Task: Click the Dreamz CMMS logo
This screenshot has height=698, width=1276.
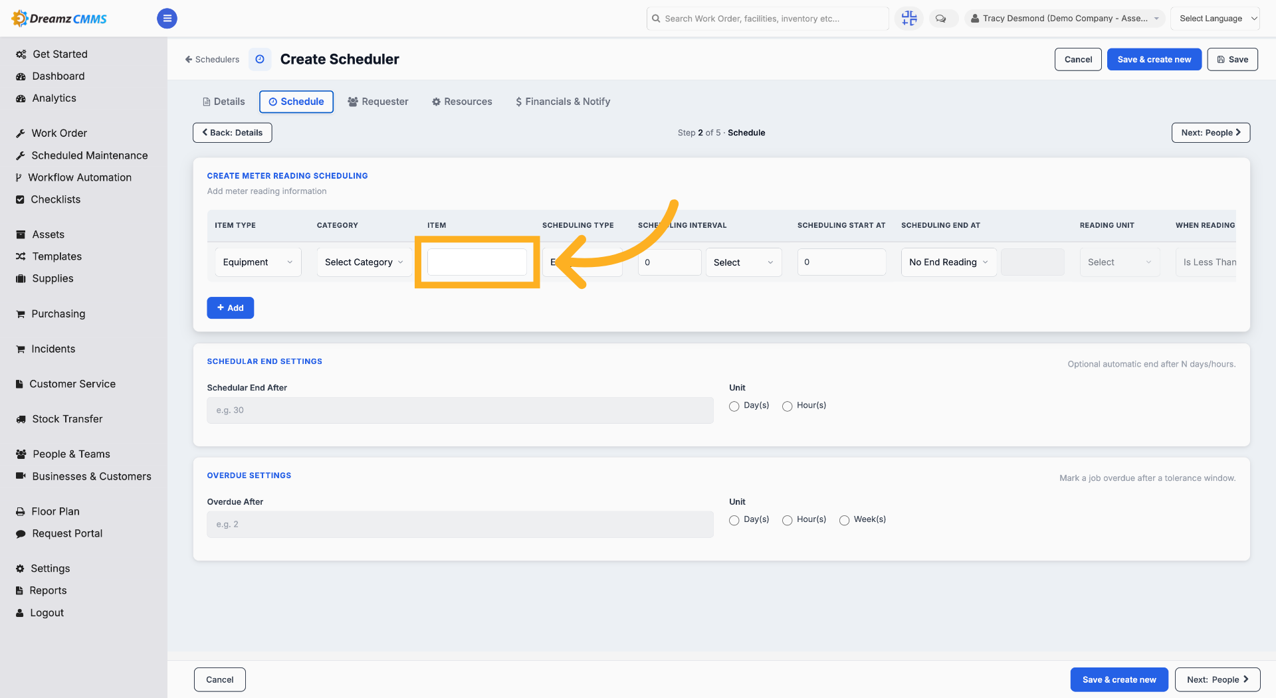Action: coord(60,19)
